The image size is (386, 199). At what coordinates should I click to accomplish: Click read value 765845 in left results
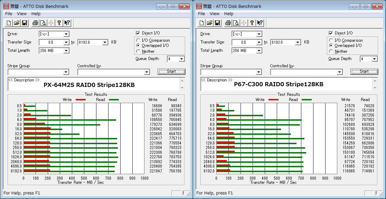coord(175,120)
